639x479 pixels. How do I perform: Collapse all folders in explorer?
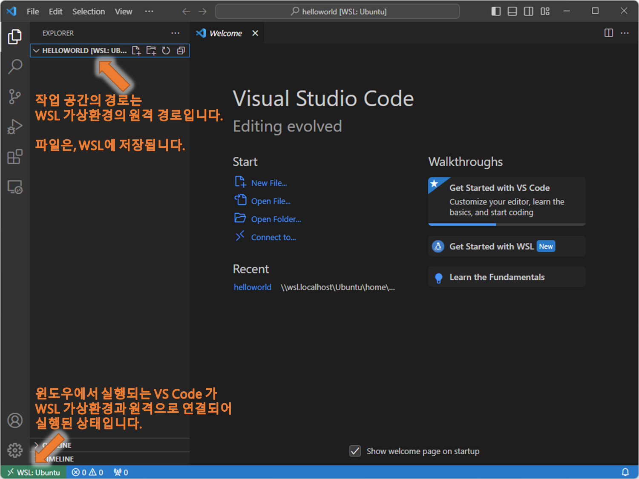click(181, 51)
